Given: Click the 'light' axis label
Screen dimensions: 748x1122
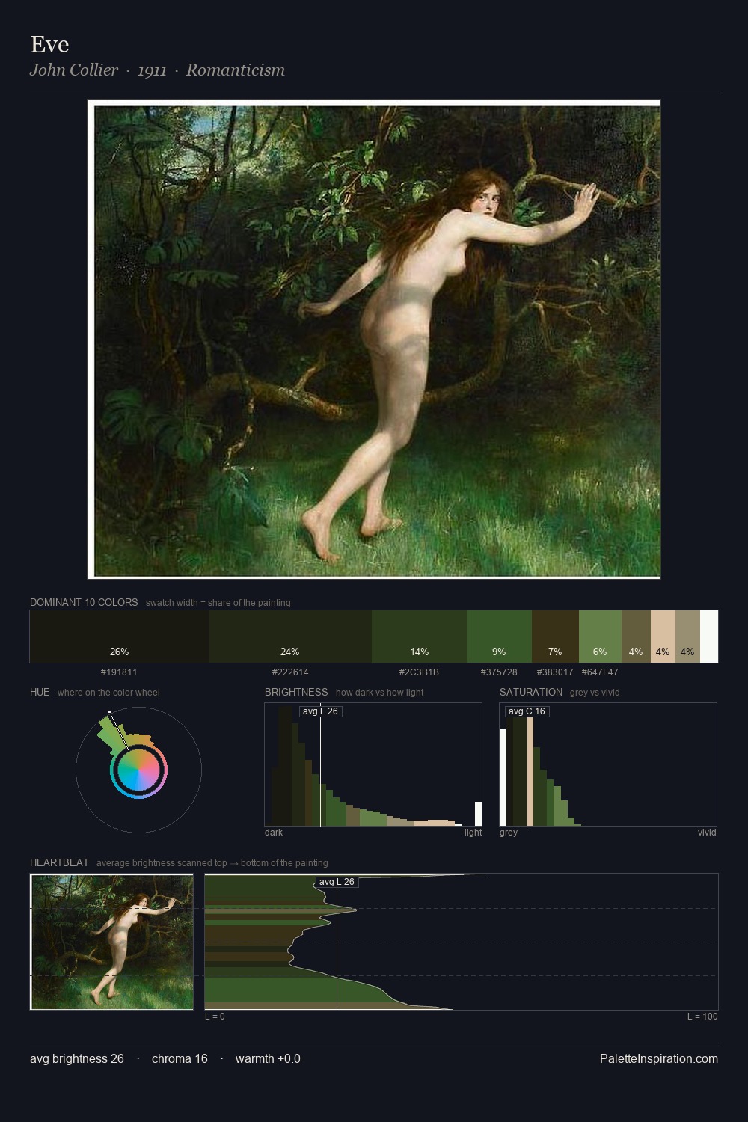Looking at the screenshot, I should (x=473, y=833).
